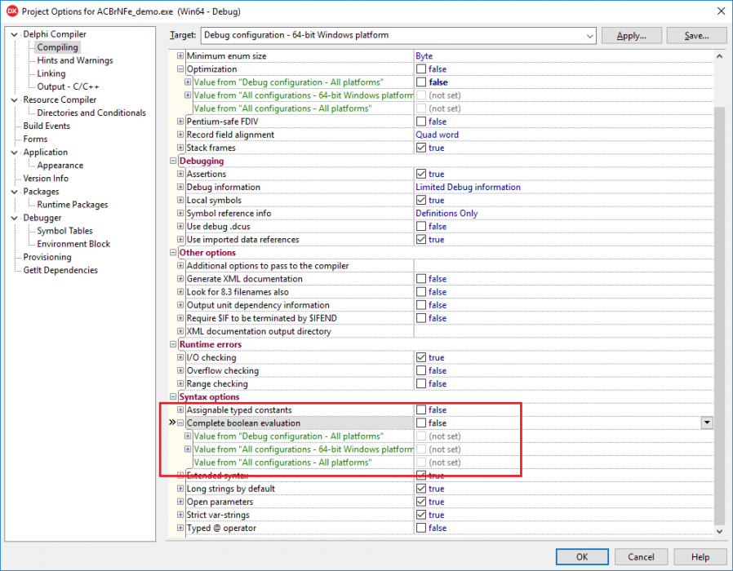
Task: Uncheck the Stack frames checkbox
Action: click(420, 148)
